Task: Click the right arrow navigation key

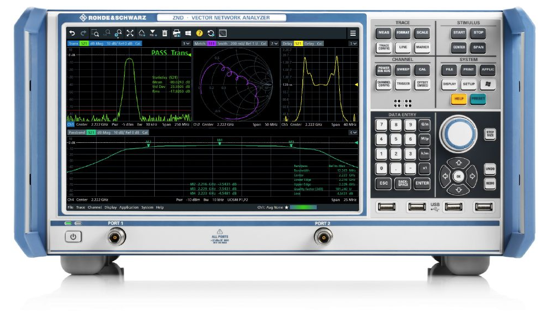Action: (x=472, y=176)
